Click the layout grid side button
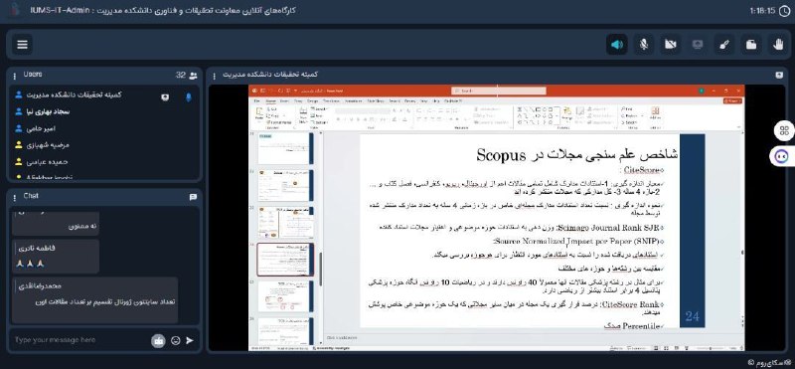795x369 pixels. tap(784, 131)
